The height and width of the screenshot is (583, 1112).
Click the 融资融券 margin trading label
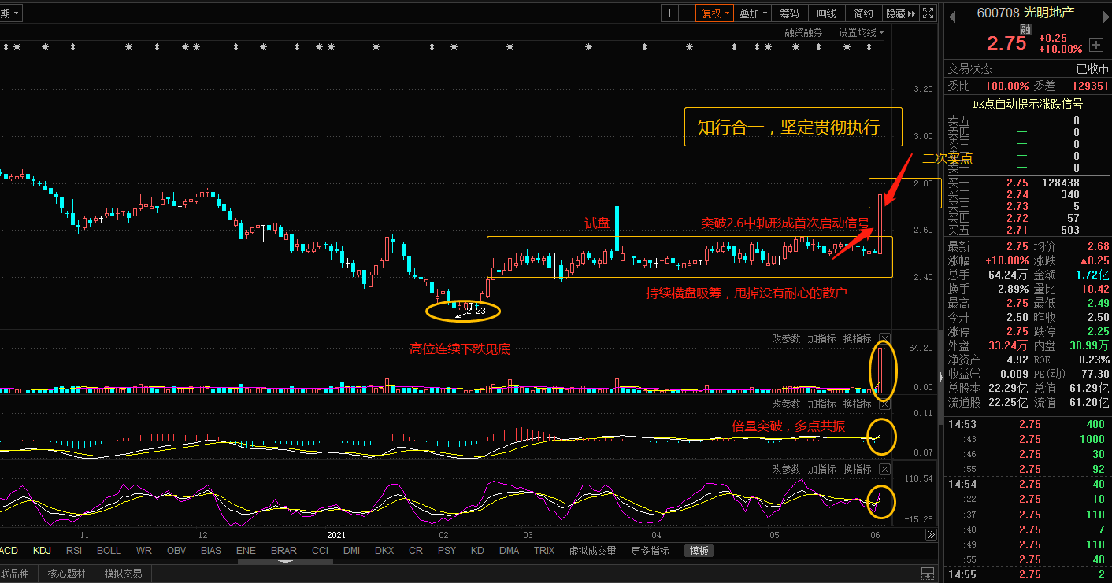tap(803, 32)
